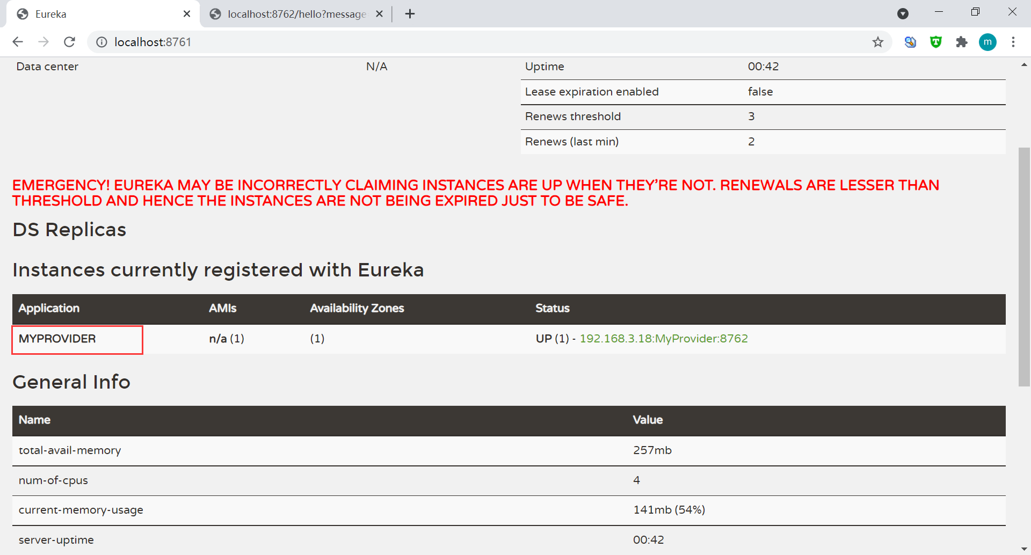Click the Instances currently registered heading

click(218, 270)
